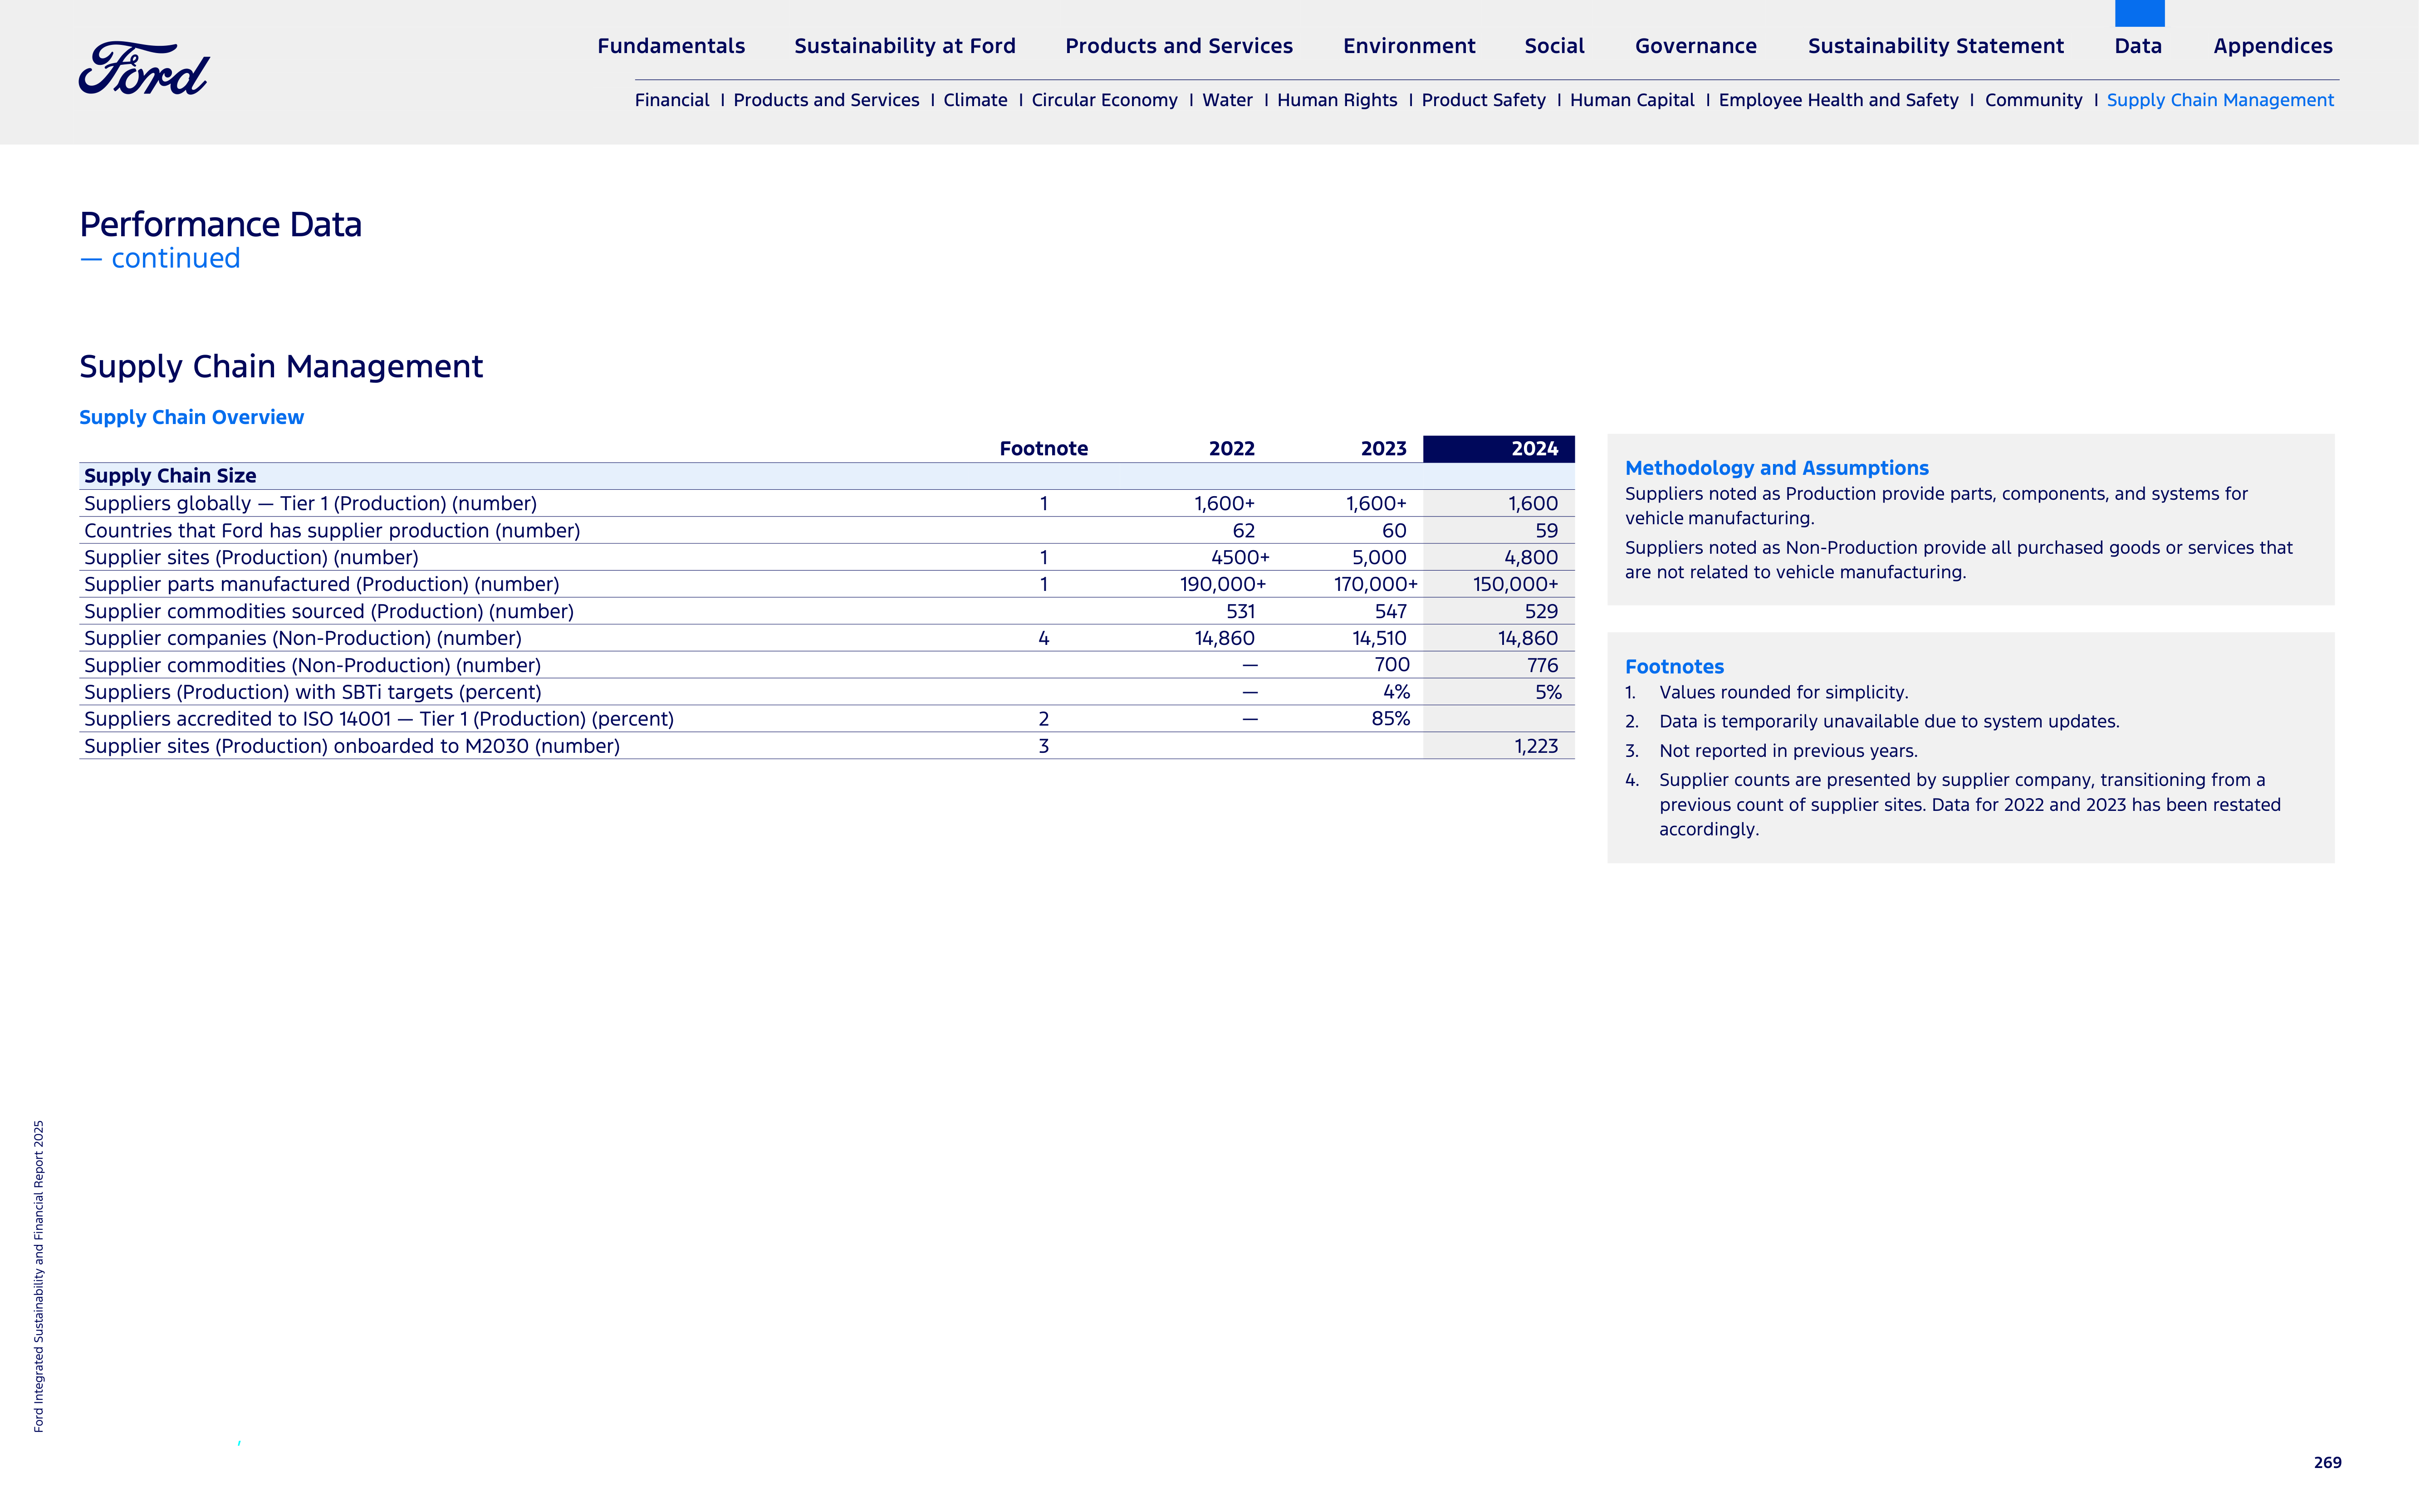Go to Climate data
2420x1512 pixels.
[x=975, y=100]
